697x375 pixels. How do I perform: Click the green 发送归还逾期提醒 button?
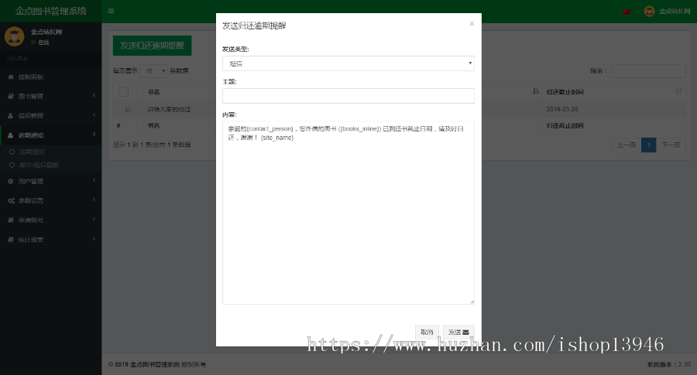(x=152, y=46)
